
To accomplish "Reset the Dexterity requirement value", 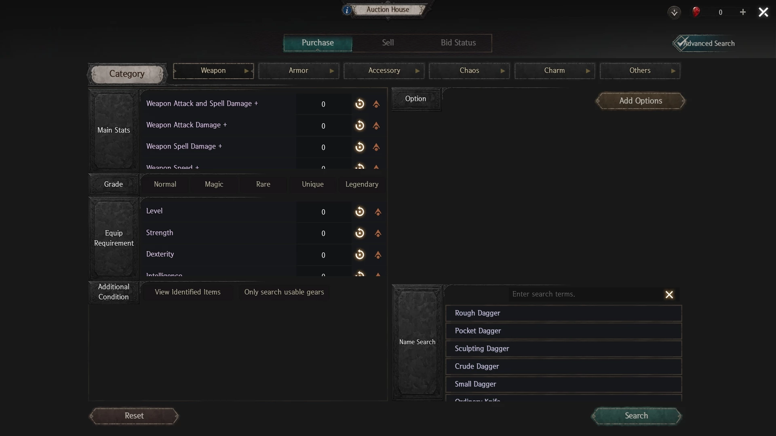I will (x=360, y=255).
